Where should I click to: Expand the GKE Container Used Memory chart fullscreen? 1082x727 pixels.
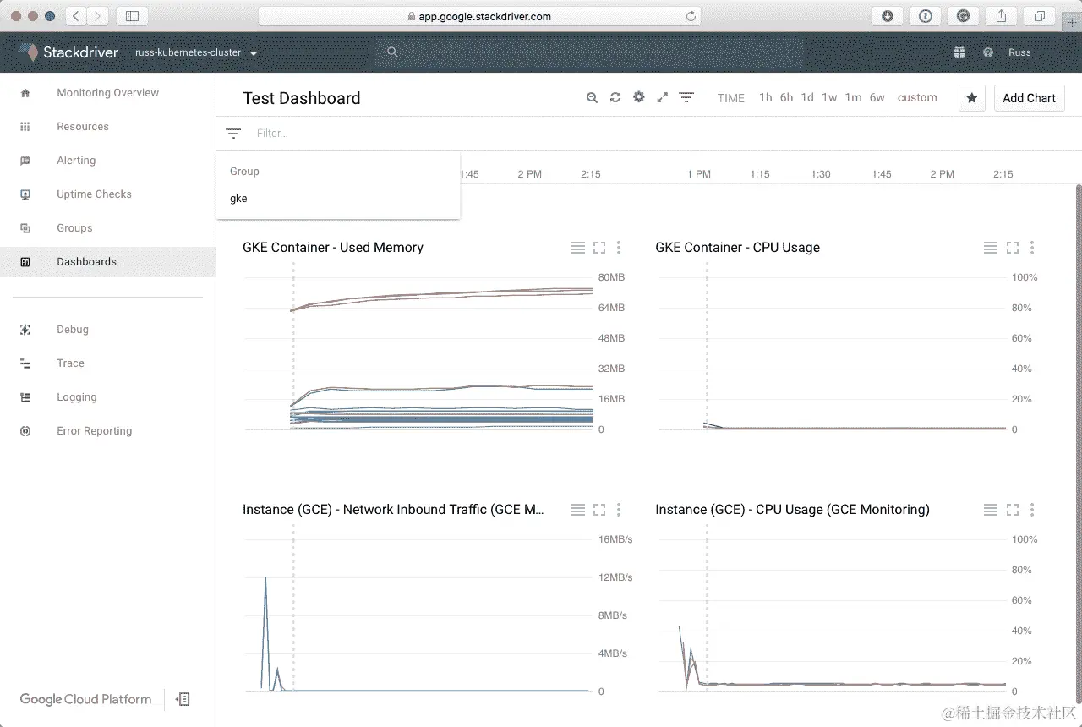pos(599,248)
